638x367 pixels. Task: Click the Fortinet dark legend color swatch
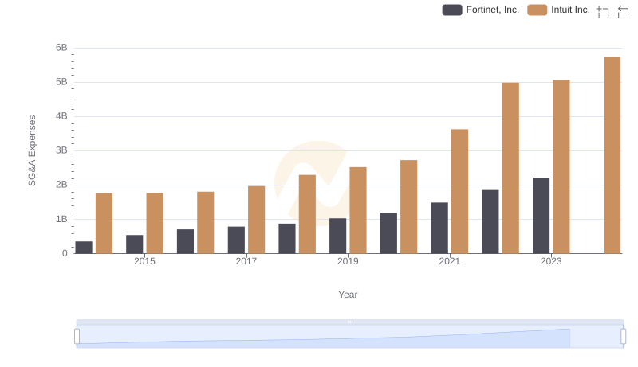[452, 10]
